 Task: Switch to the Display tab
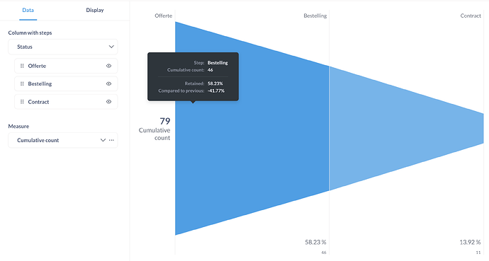95,10
